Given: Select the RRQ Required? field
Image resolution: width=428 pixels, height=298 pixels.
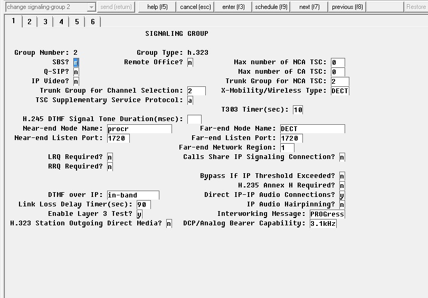Looking at the screenshot, I should pyautogui.click(x=110, y=167).
